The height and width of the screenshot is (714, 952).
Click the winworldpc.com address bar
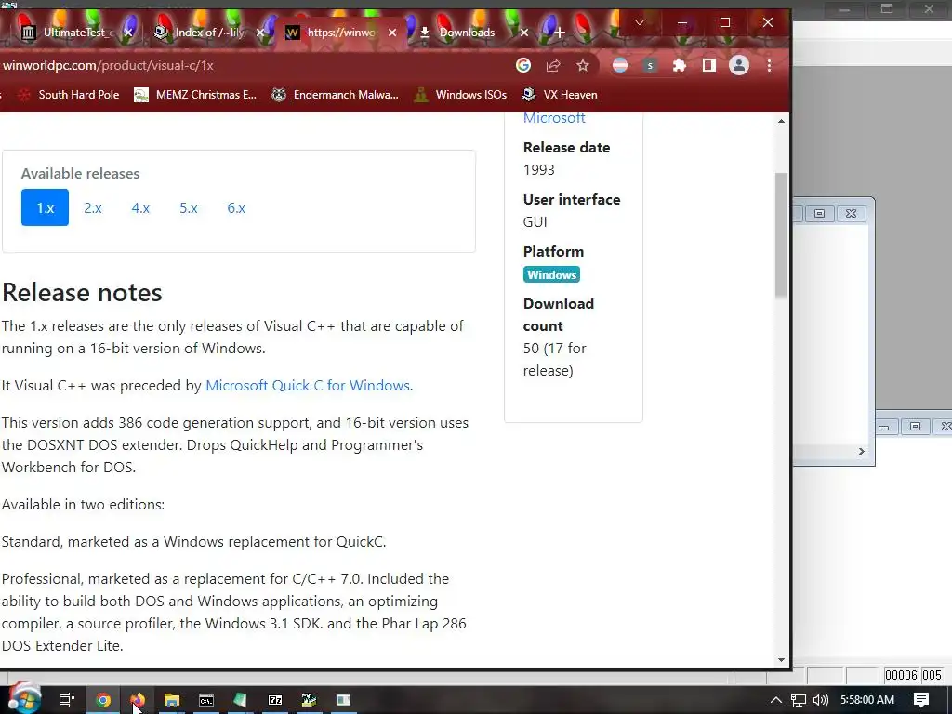coord(255,65)
